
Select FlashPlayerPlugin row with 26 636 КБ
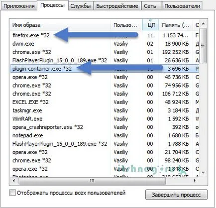pos(105,60)
